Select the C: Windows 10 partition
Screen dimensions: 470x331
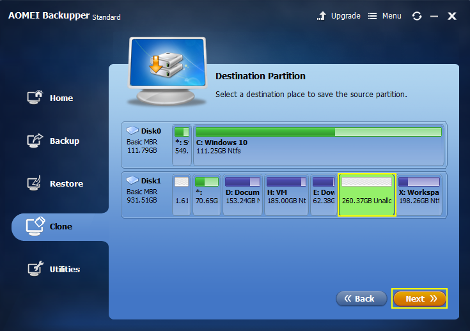tap(318, 145)
